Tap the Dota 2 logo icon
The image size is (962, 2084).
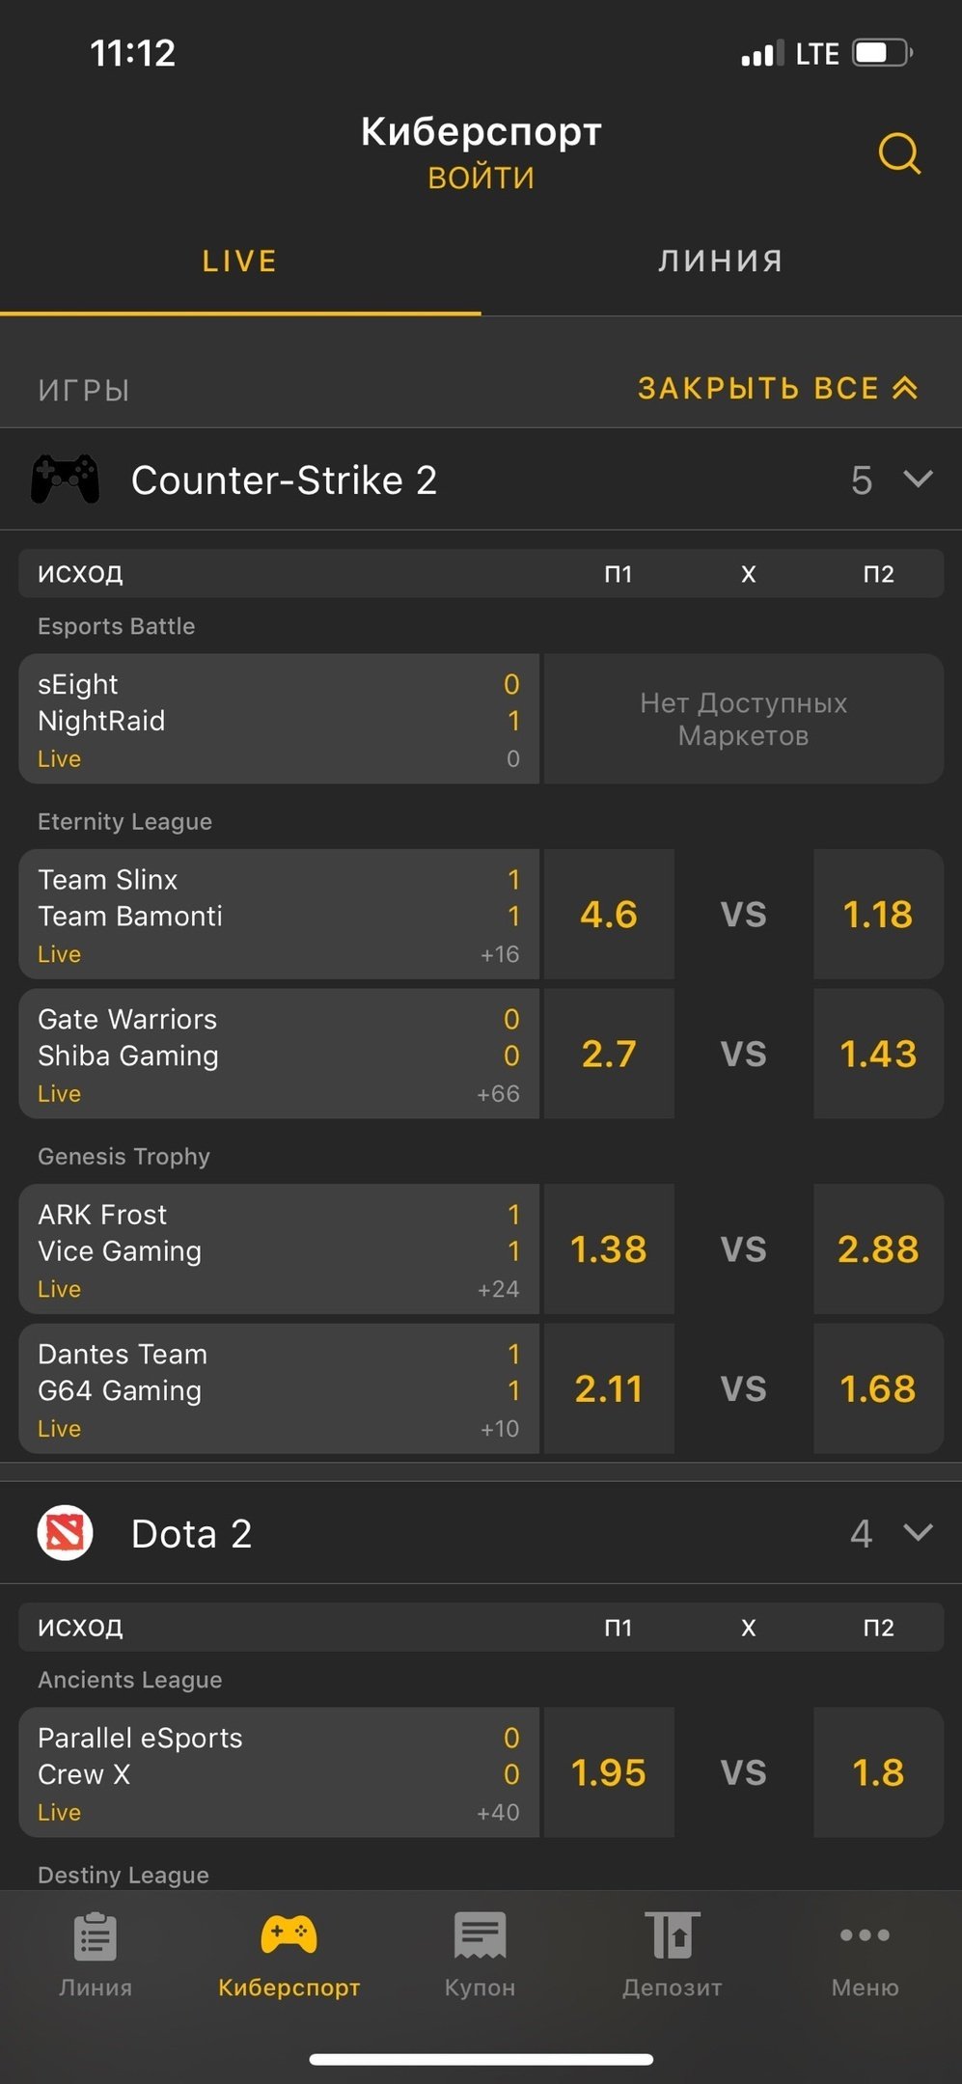65,1533
